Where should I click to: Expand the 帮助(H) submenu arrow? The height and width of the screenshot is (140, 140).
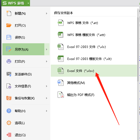47,111
